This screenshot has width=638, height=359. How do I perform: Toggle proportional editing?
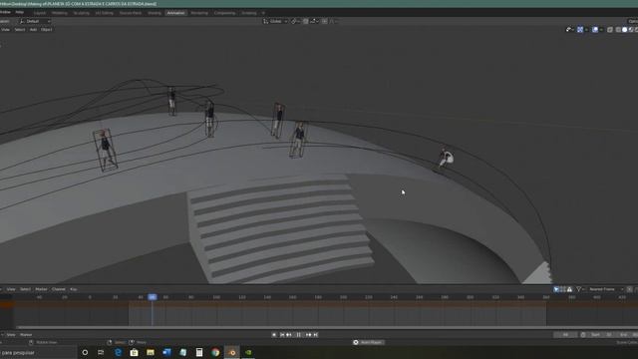point(324,21)
